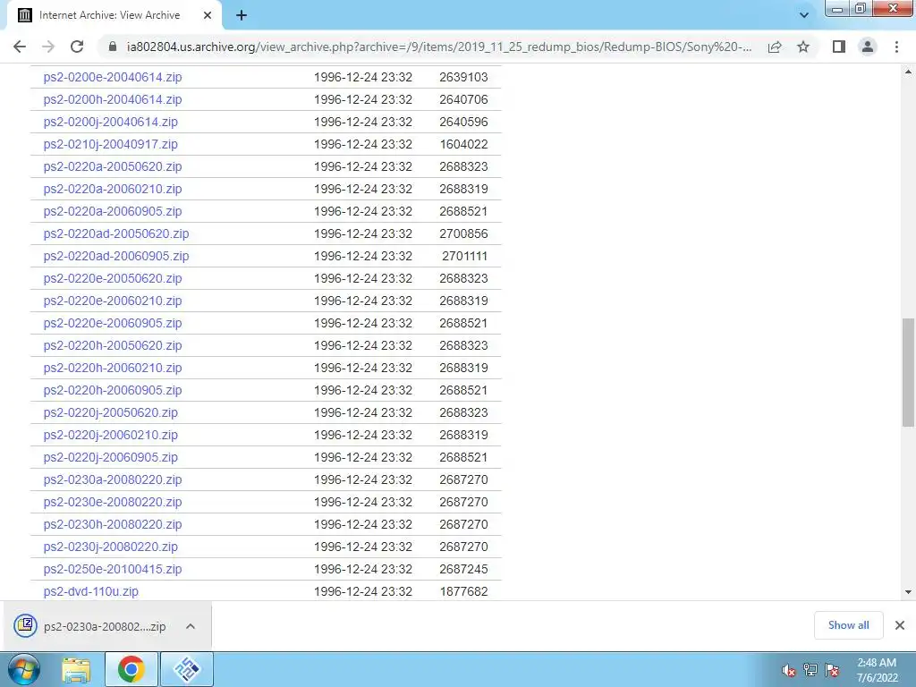Download ps2-dvd-110u.zip
The width and height of the screenshot is (916, 687).
90,591
